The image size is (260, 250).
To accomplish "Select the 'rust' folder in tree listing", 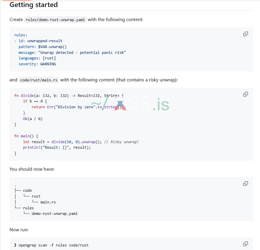I will pos(36,196).
